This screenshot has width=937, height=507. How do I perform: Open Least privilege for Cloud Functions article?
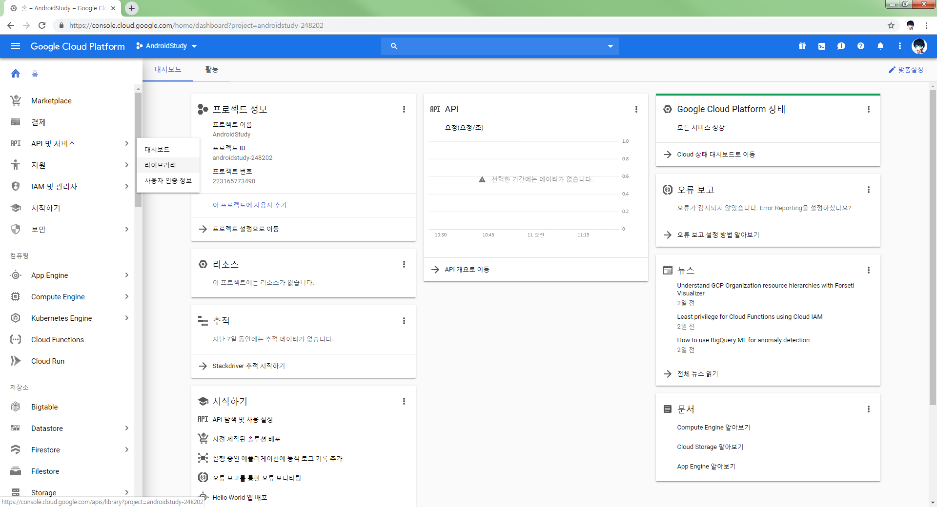(x=750, y=317)
